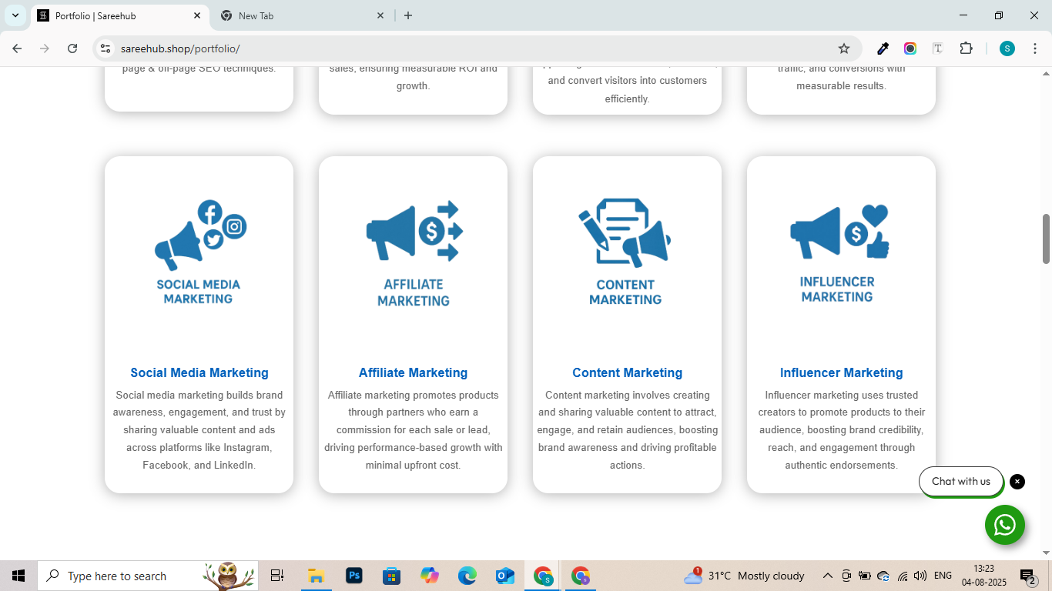Click the page vertical scrollbar thumb

1046,239
